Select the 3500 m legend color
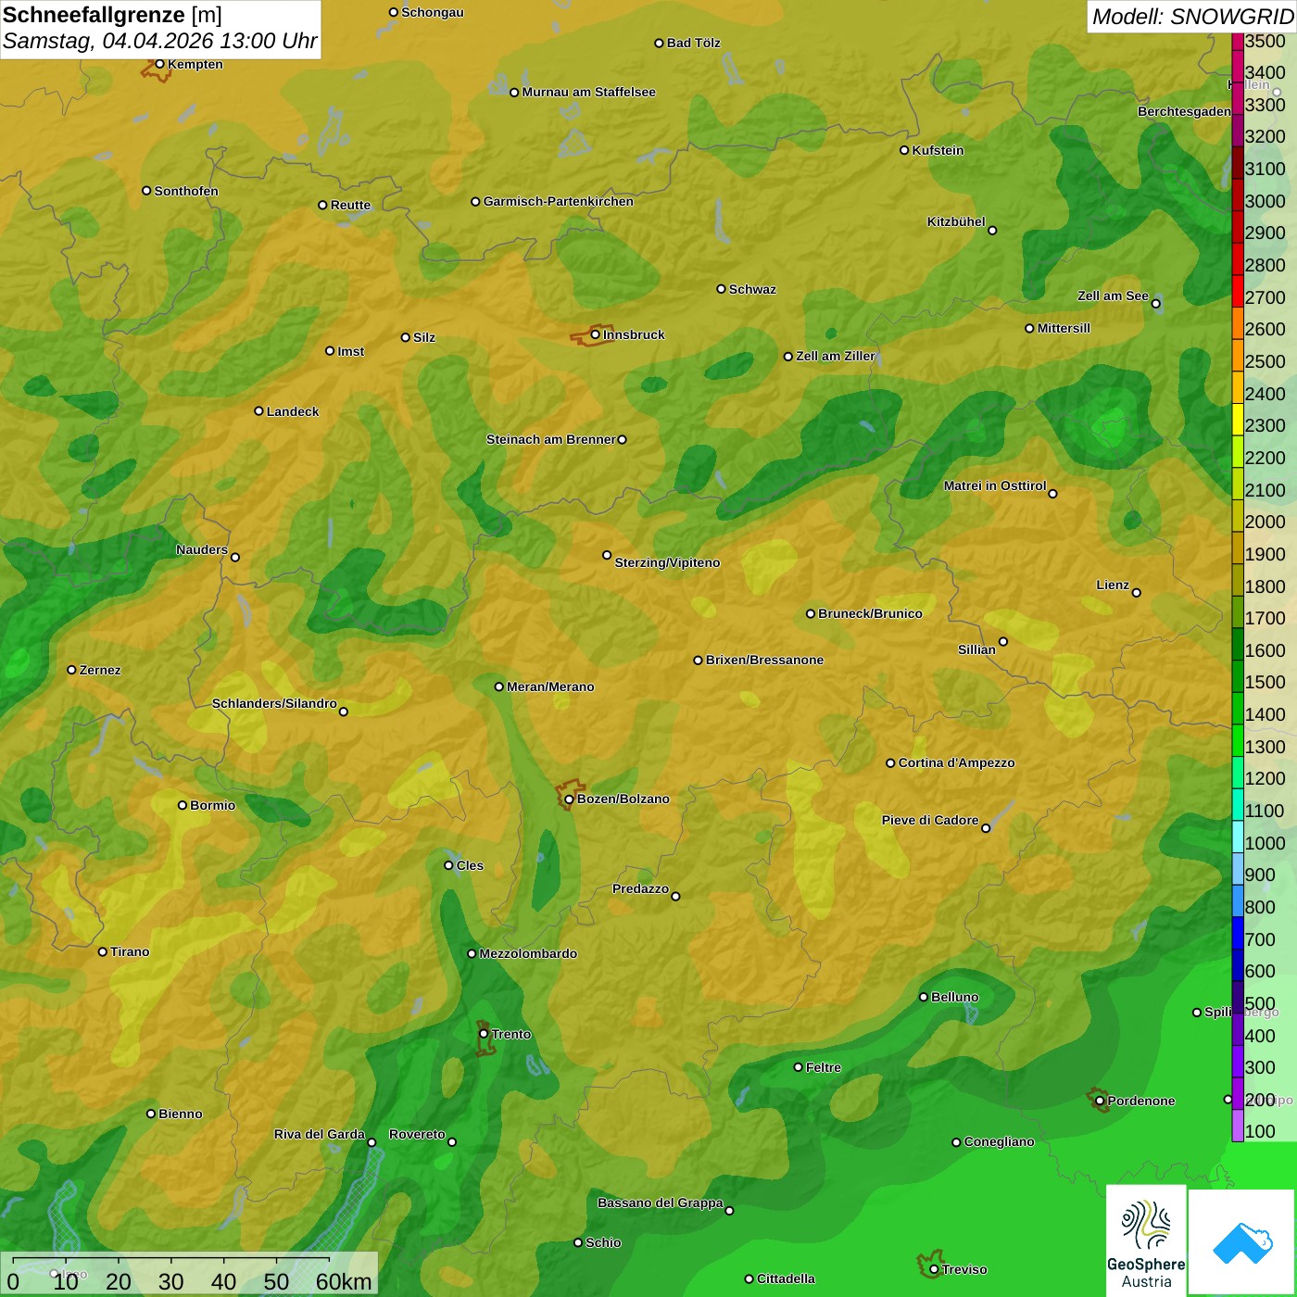Image resolution: width=1297 pixels, height=1297 pixels. [x=1238, y=41]
